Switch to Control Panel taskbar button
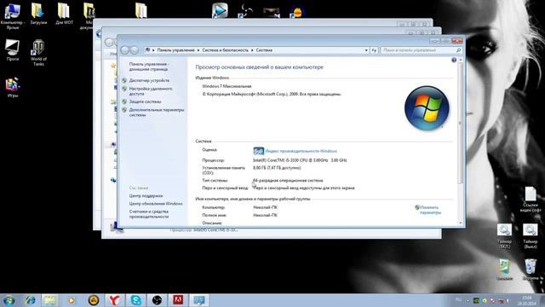The width and height of the screenshot is (545, 307). [199, 300]
